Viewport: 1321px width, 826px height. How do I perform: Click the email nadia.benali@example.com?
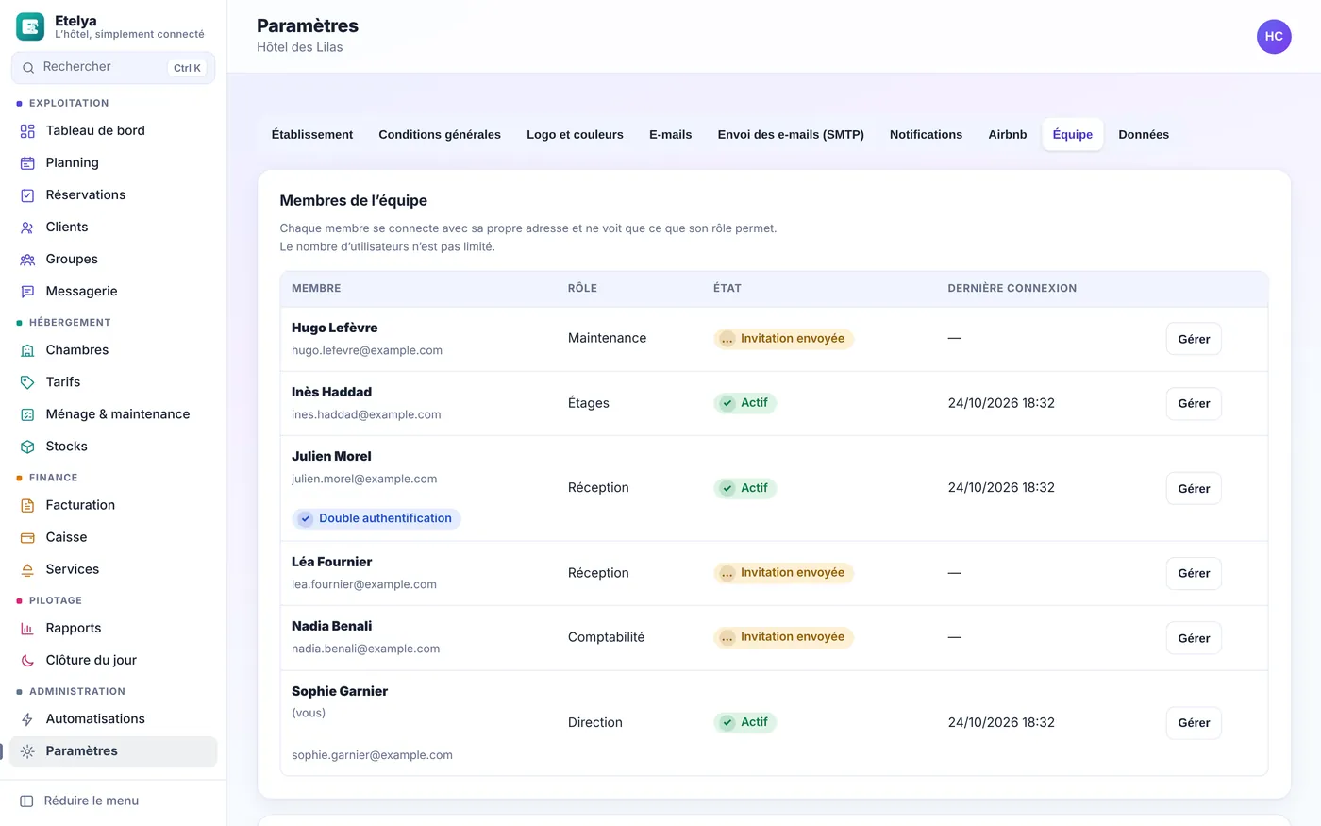[x=366, y=649]
